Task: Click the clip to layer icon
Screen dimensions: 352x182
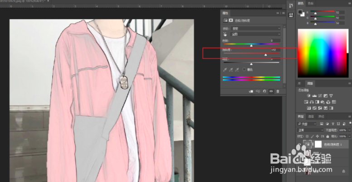Action: [251, 91]
